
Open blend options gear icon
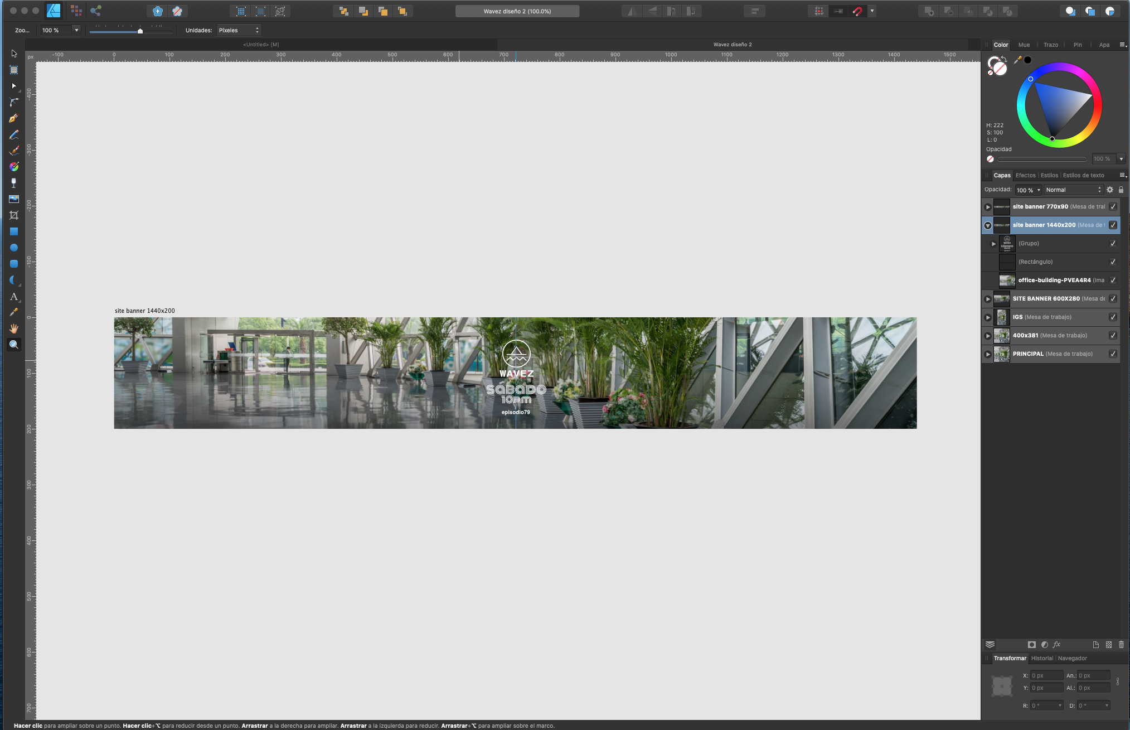point(1110,190)
